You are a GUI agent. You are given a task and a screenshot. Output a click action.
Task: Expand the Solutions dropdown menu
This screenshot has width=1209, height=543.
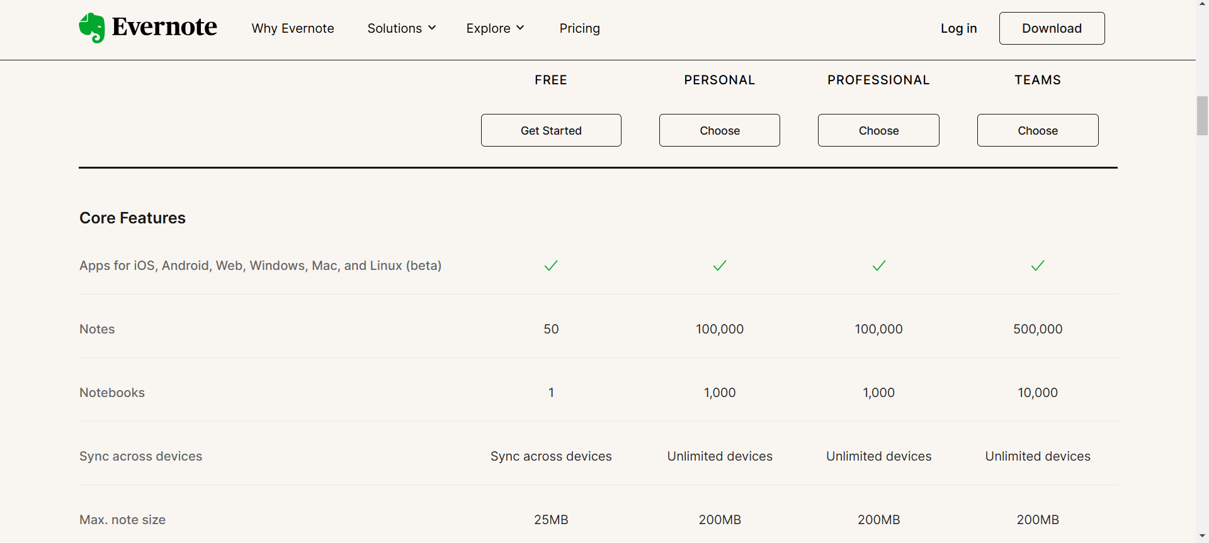coord(402,28)
